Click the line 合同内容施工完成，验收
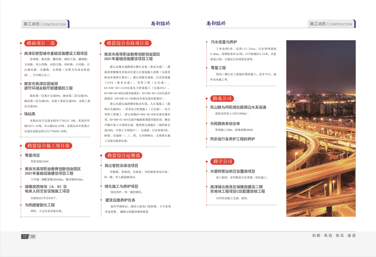Image resolution: width=376 pixels, height=257 pixels. pyautogui.click(x=232, y=198)
